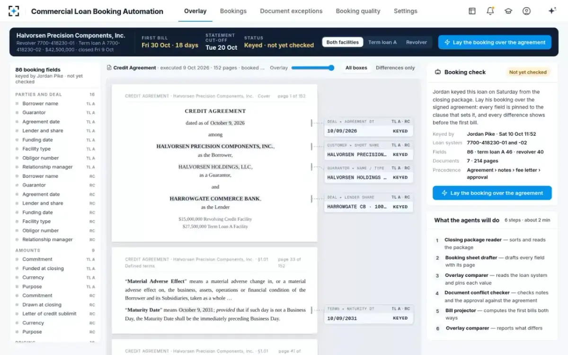
Task: Click the loan system value 7700-418230-01 and -02
Action: point(497,143)
